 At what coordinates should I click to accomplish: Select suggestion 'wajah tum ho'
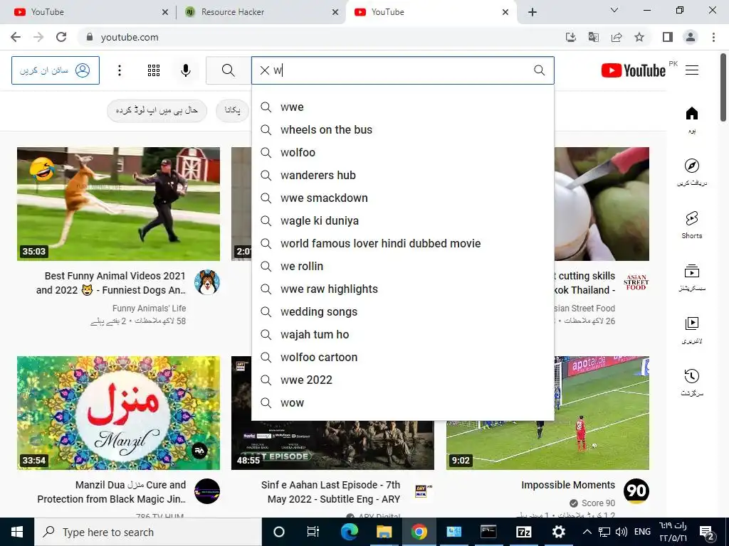(403, 334)
